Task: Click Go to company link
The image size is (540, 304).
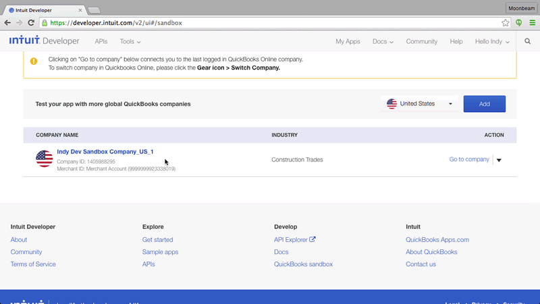Action: pos(469,159)
